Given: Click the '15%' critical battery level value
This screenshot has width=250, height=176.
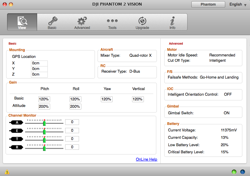Looking at the screenshot, I should (x=224, y=152).
